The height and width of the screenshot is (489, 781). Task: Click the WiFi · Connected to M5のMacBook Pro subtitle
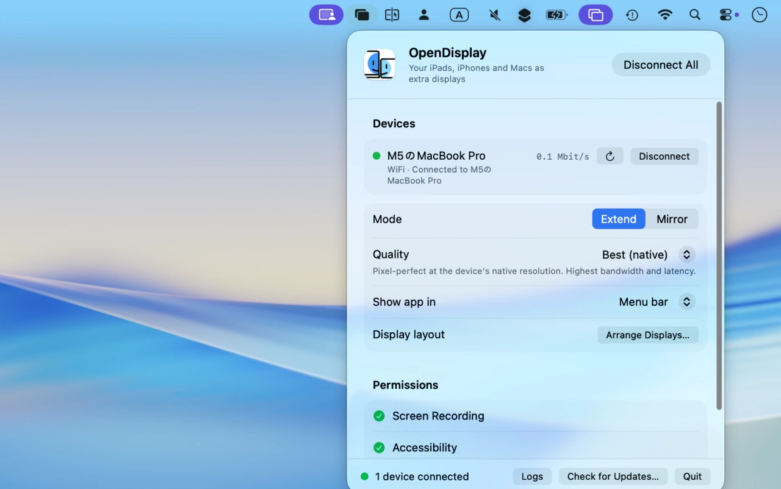coord(439,175)
